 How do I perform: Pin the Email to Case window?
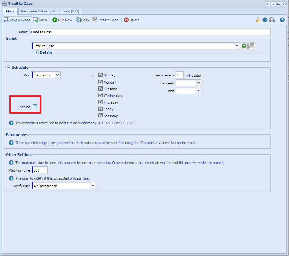click(268, 4)
